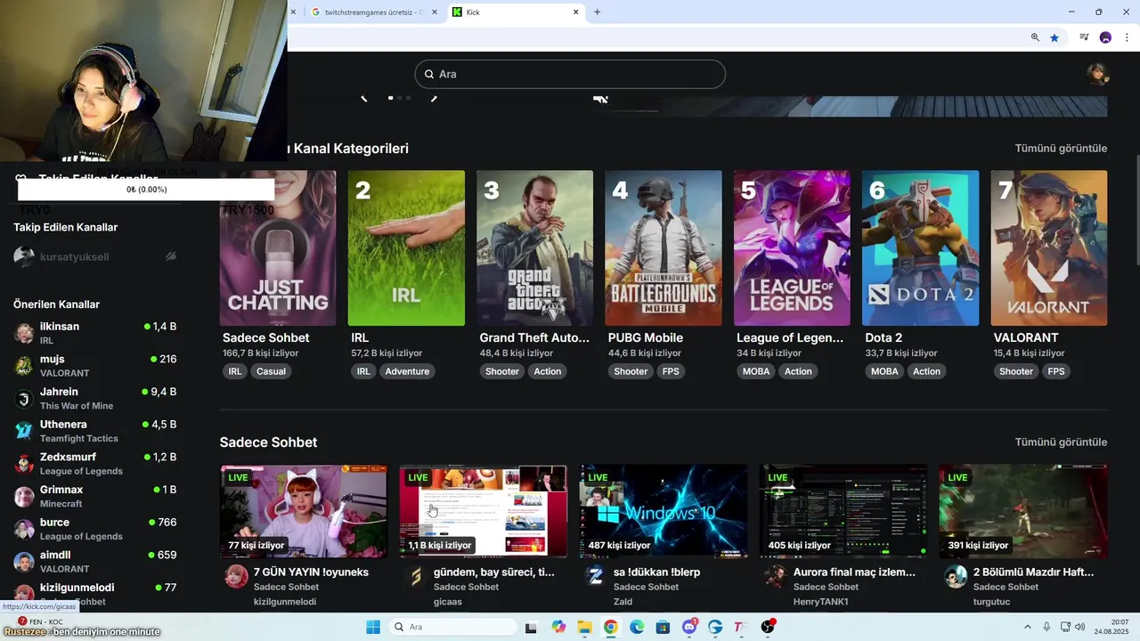Open Tümünü görüntüle for Sadece Sohbet section

1061,442
